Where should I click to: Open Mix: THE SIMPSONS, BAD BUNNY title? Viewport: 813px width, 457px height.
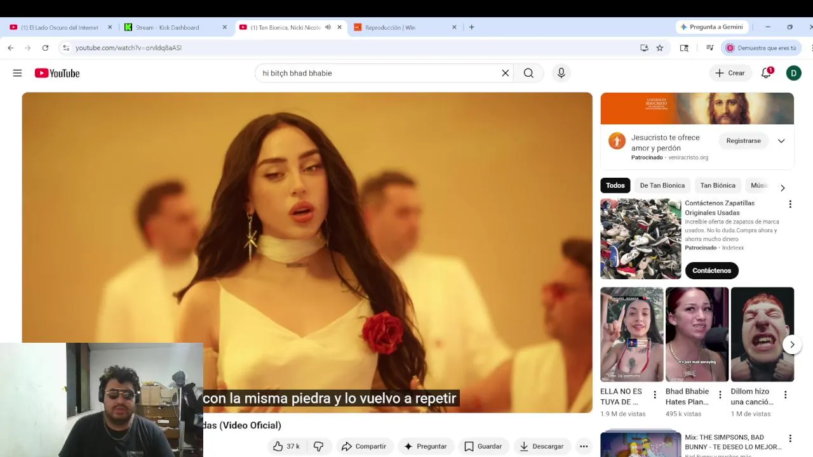click(x=733, y=442)
